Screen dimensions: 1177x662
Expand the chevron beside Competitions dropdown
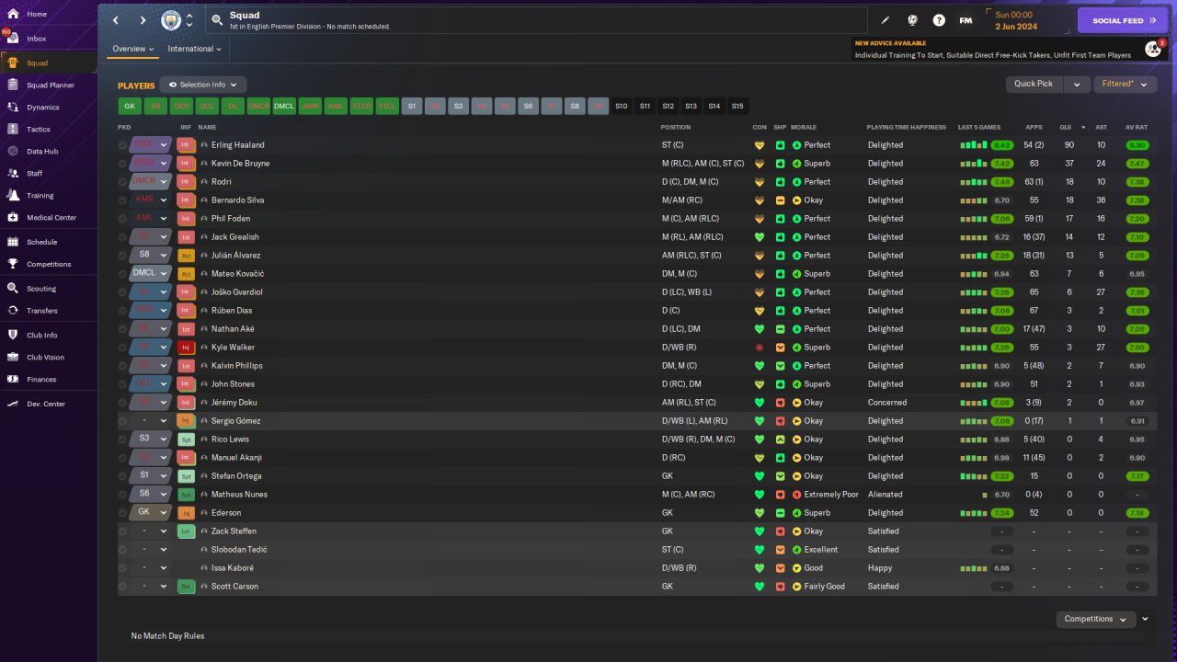1146,619
